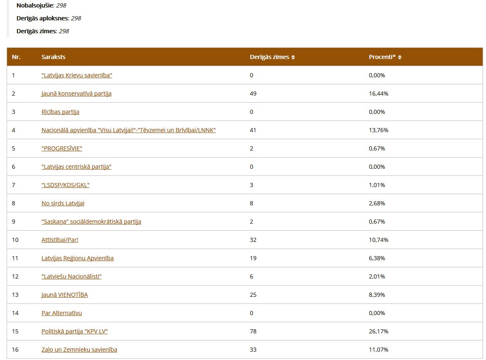This screenshot has width=486, height=360.
Task: Click the Nobalsojušie: 298 summary line
Action: tap(41, 5)
